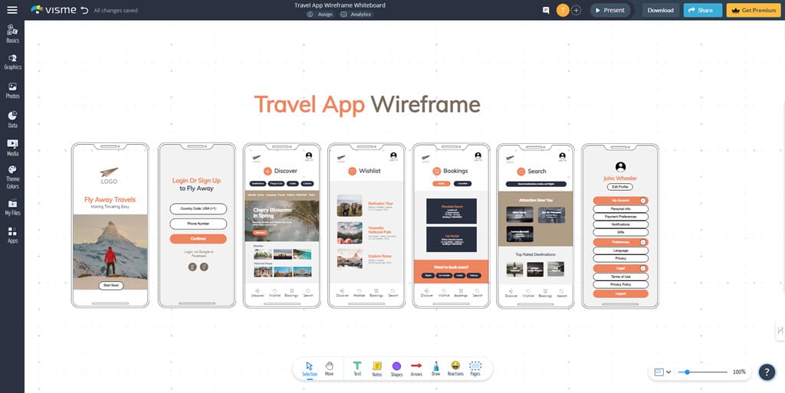
Task: Open the Apps panel
Action: click(x=12, y=235)
